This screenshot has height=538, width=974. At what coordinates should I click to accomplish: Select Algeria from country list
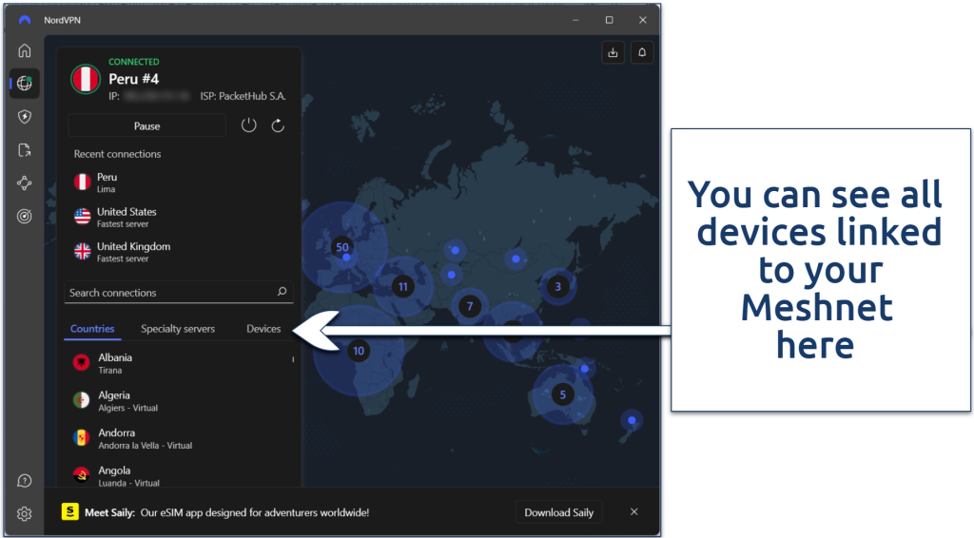coord(177,401)
